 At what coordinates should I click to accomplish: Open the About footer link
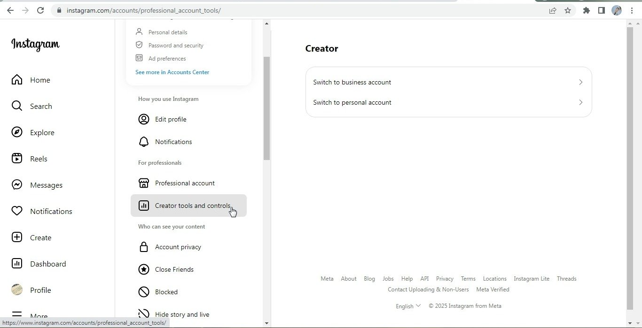point(349,279)
